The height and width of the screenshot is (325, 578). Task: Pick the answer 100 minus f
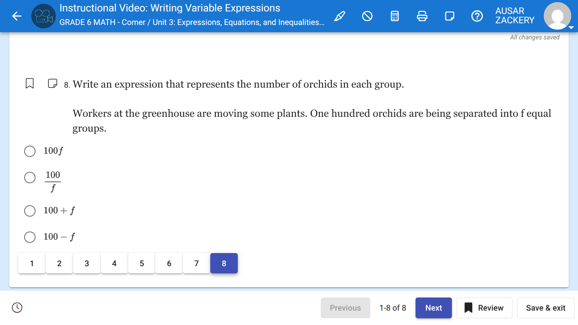tap(30, 237)
